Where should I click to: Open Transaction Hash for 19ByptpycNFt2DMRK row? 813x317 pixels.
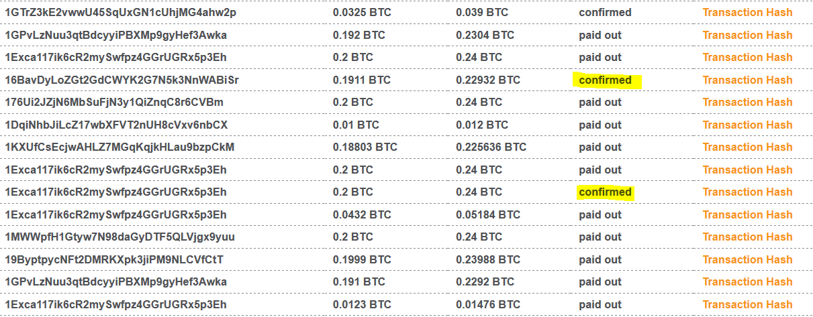tap(747, 259)
